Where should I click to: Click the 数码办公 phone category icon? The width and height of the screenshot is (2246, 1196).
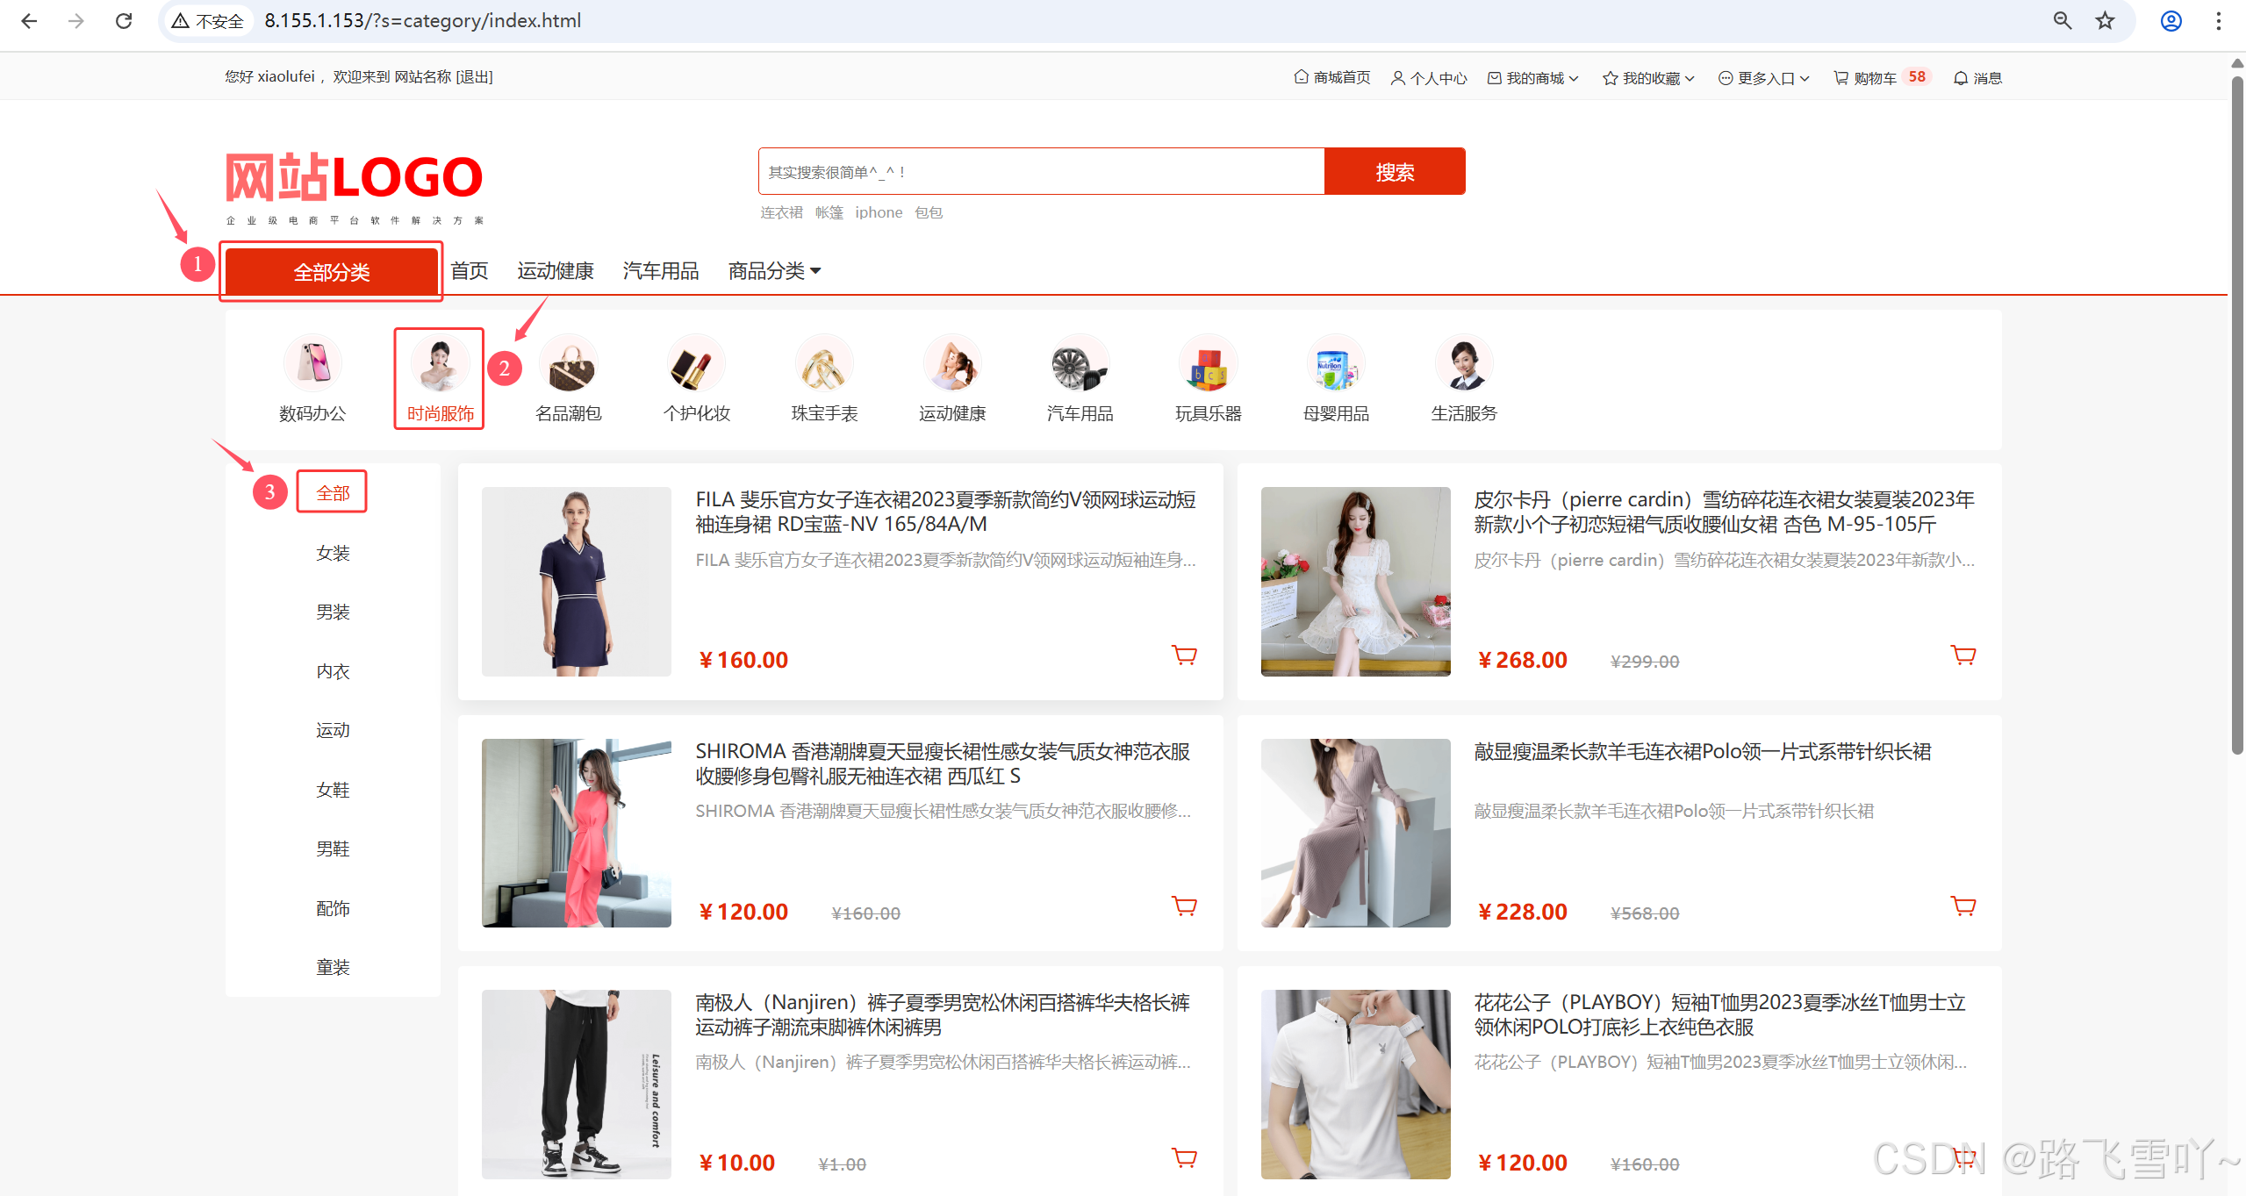312,363
